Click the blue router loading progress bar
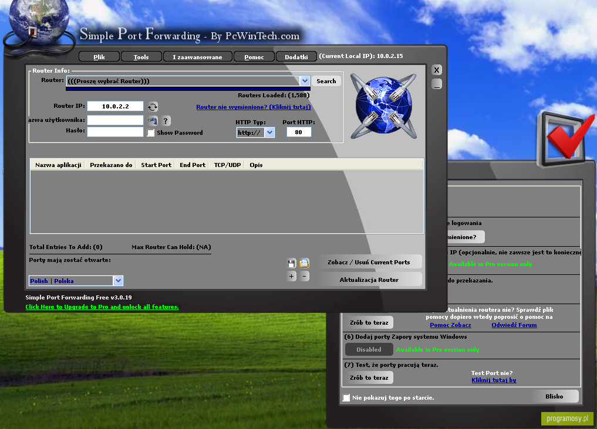Image resolution: width=597 pixels, height=429 pixels. click(188, 88)
